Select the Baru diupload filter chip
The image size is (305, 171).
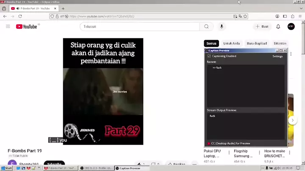(x=257, y=43)
